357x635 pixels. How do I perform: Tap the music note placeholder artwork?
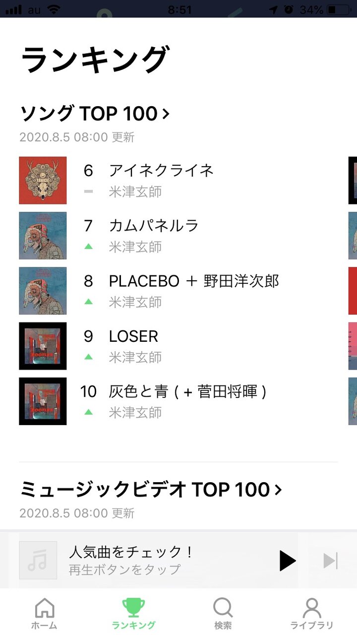coord(38,561)
